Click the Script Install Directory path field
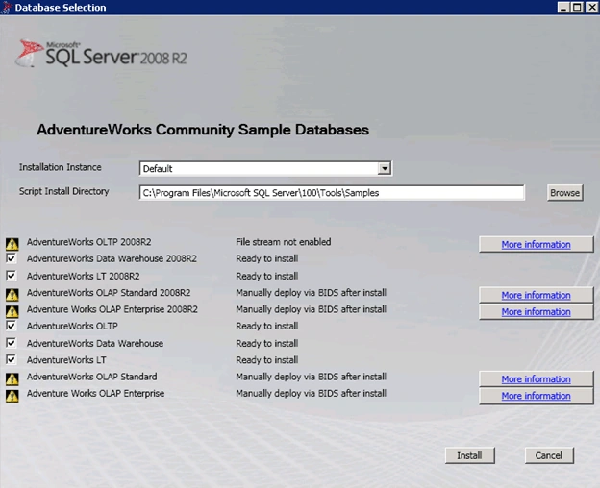600x488 pixels. (332, 193)
